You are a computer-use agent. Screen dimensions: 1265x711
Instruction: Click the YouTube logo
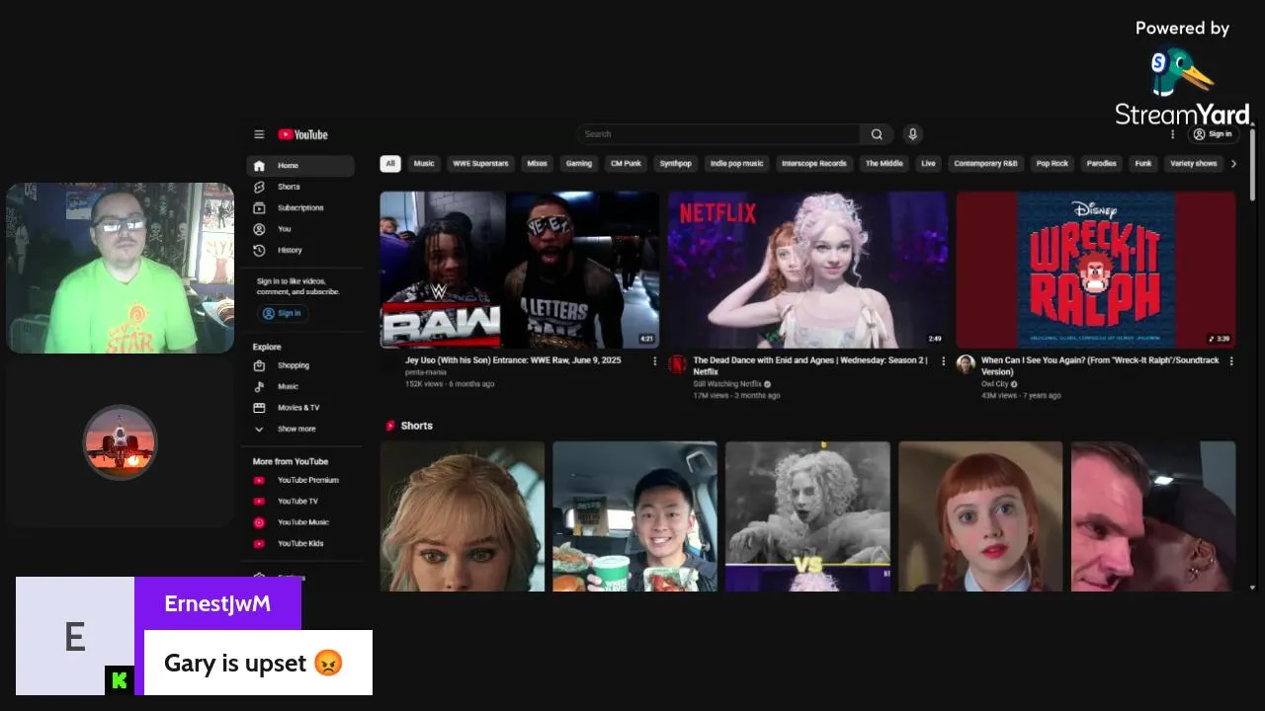(302, 134)
